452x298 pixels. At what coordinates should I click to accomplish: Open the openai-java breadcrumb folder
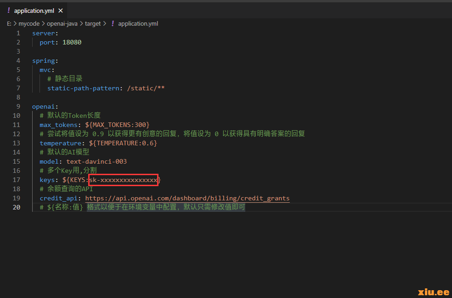click(x=62, y=23)
